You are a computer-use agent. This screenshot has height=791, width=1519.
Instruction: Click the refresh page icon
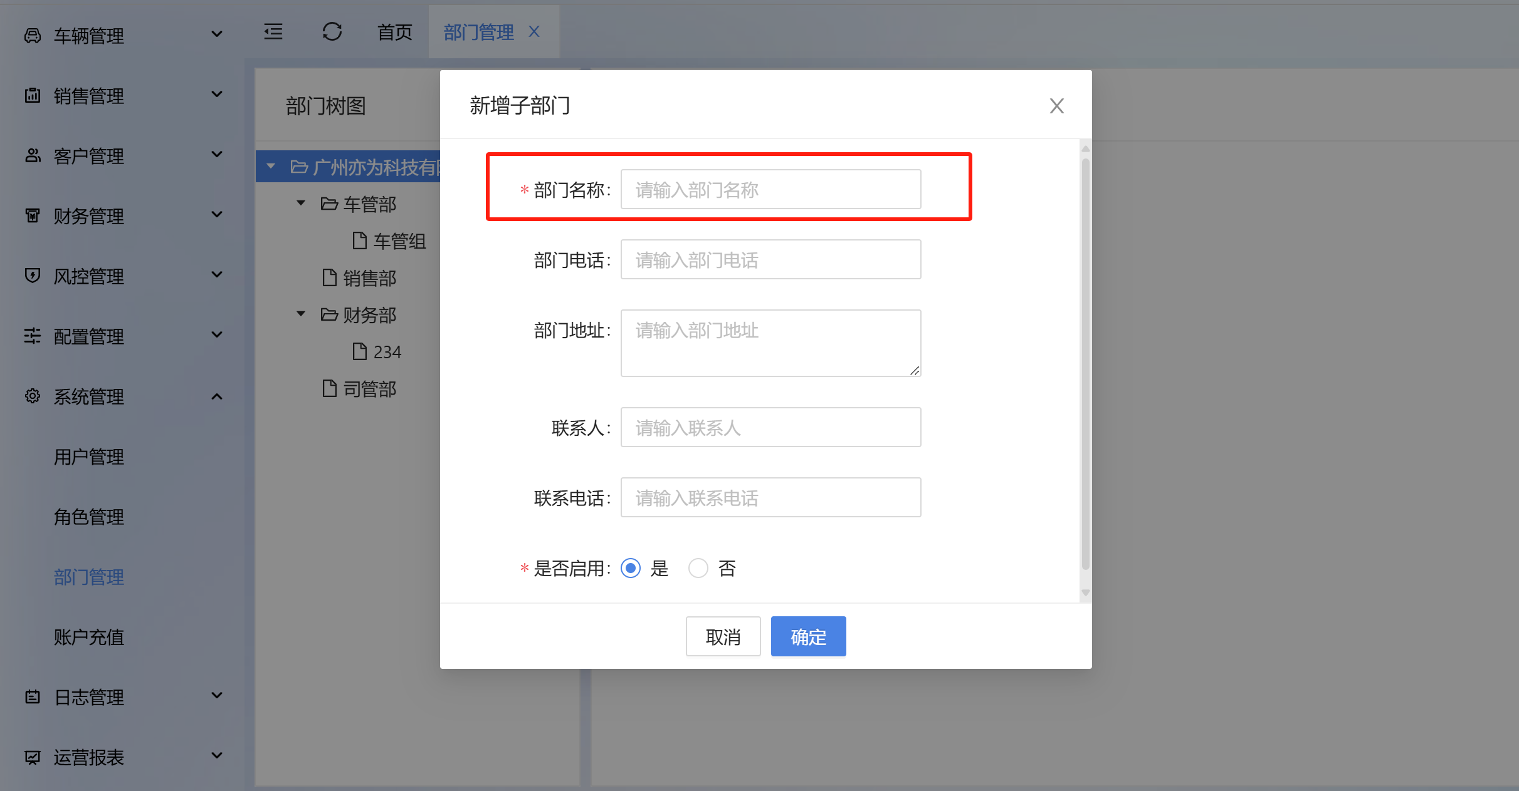pos(332,32)
